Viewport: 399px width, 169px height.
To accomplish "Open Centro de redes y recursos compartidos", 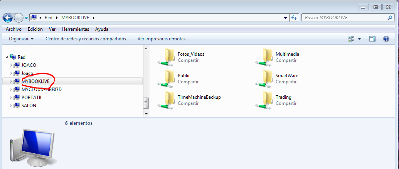I will point(86,39).
